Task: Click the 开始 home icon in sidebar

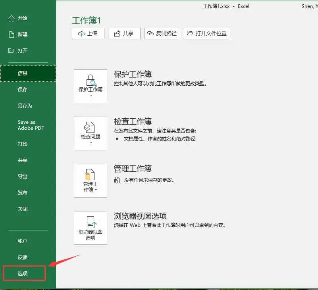Action: 11,18
